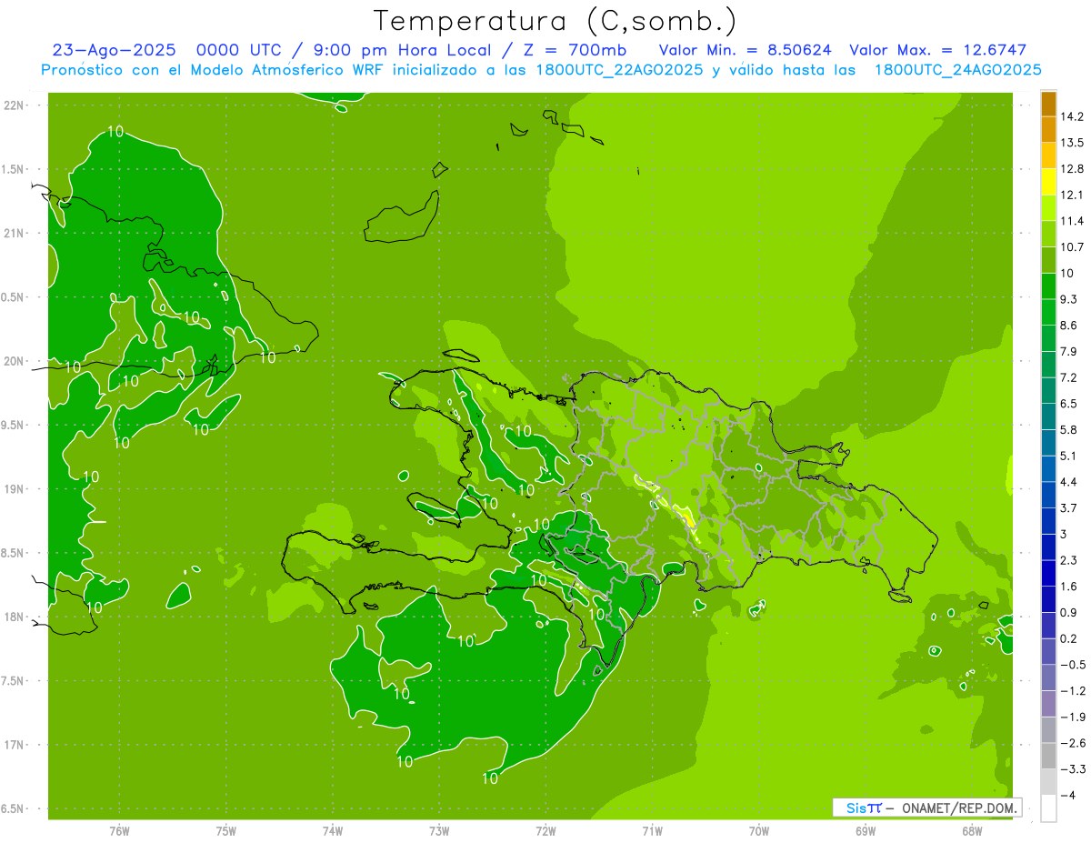Viewport: 1091px width, 843px height.
Task: Pick the green swatch between 10 and 9.3
Action: coord(1048,286)
